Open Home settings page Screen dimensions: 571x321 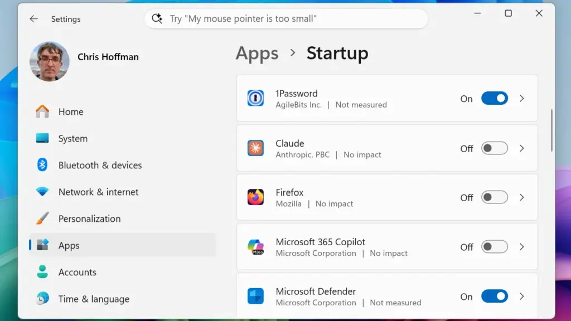(x=122, y=111)
